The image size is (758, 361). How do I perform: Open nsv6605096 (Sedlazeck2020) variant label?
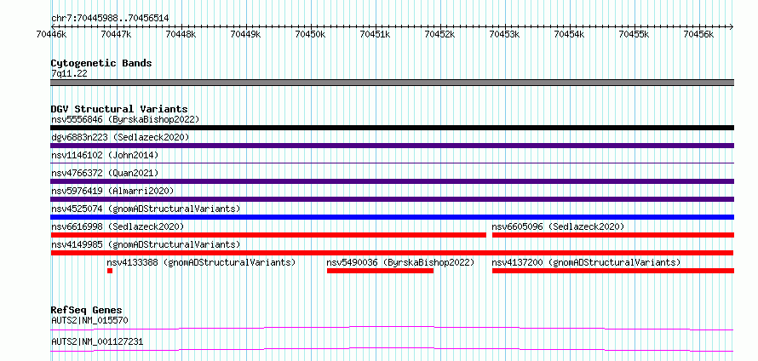(x=559, y=226)
